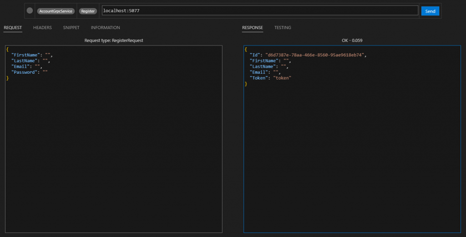Select the RESPONSE tab
Image resolution: width=466 pixels, height=237 pixels.
[x=252, y=28]
